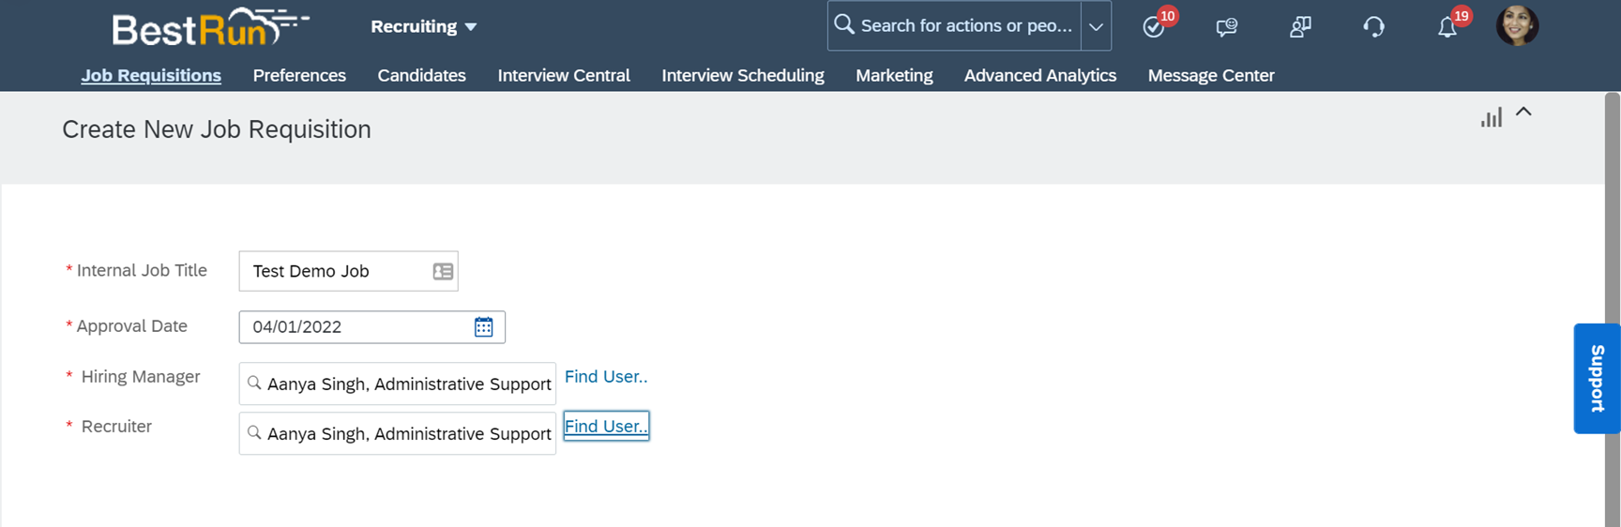Go to Advanced Analytics tab
The width and height of the screenshot is (1621, 527).
tap(1039, 75)
